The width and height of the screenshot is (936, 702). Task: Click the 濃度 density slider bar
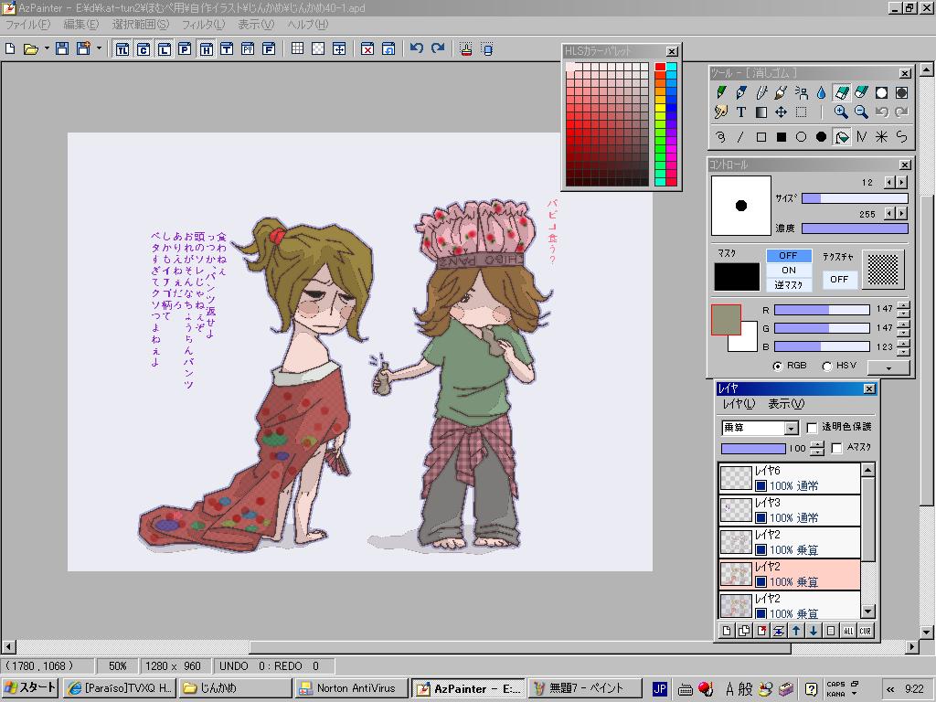pyautogui.click(x=855, y=229)
